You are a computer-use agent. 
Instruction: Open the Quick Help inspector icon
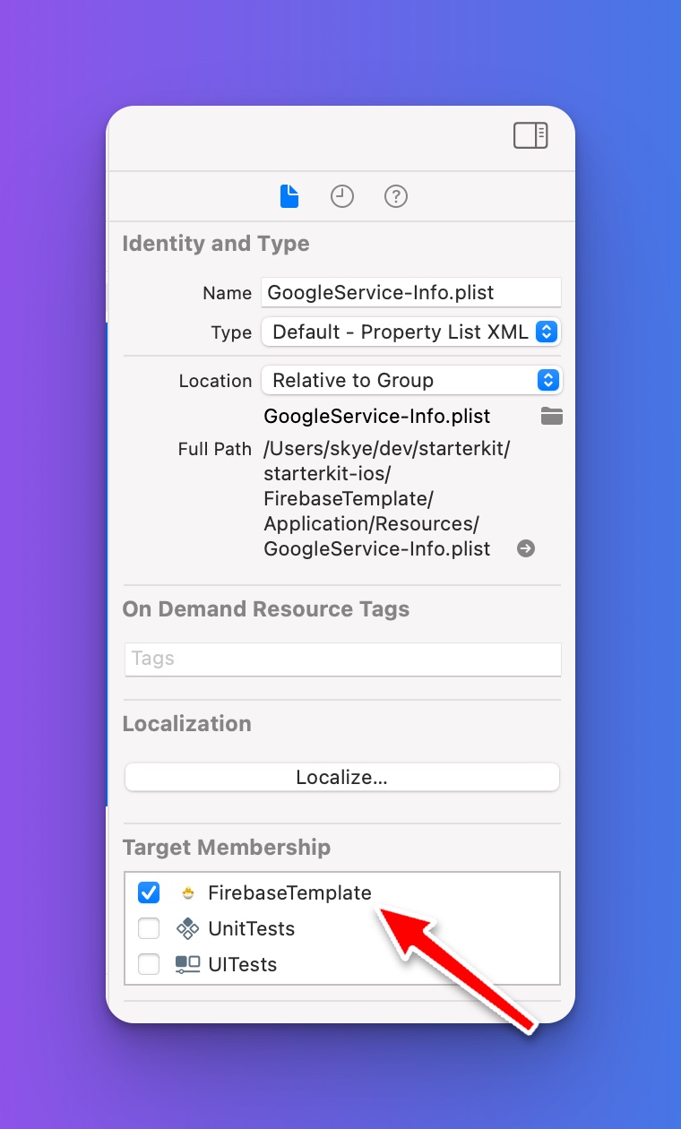[396, 196]
